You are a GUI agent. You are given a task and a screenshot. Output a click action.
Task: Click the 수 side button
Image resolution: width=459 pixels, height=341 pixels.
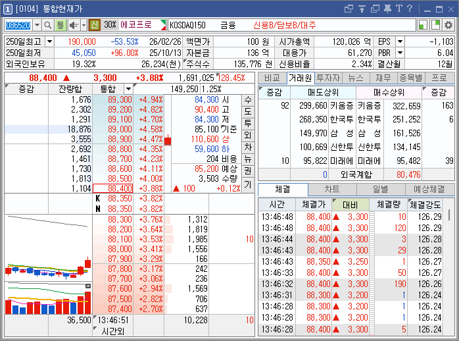tap(248, 100)
